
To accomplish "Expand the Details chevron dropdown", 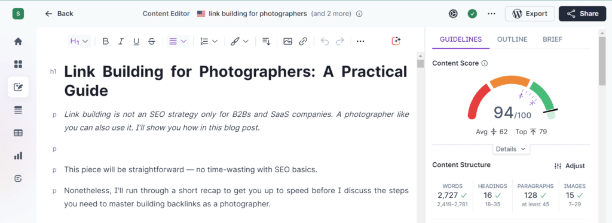I will (511, 148).
